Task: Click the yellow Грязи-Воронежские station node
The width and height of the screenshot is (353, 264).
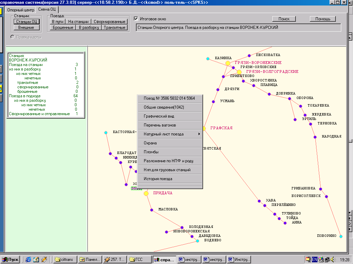Action: click(x=228, y=63)
